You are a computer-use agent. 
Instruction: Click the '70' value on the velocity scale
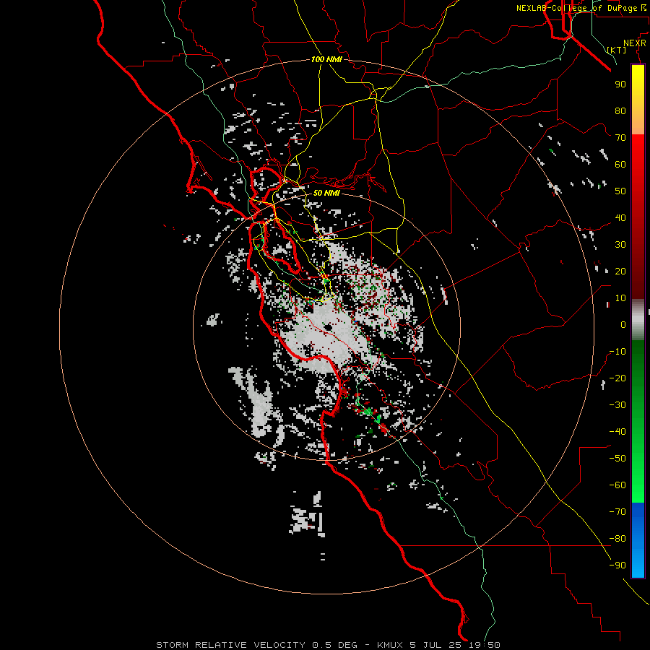point(620,138)
